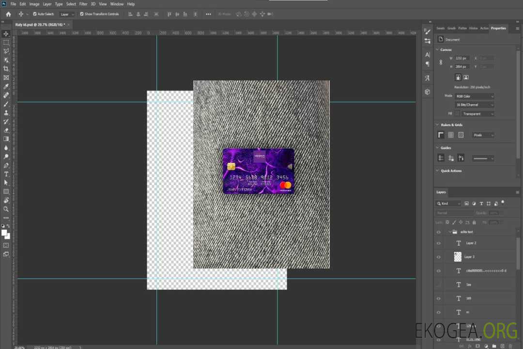This screenshot has width=523, height=349.
Task: Collapse the edita text layer group
Action: [449, 232]
